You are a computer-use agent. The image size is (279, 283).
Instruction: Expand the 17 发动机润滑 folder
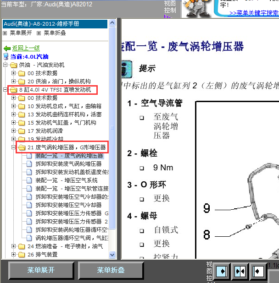point(13,131)
